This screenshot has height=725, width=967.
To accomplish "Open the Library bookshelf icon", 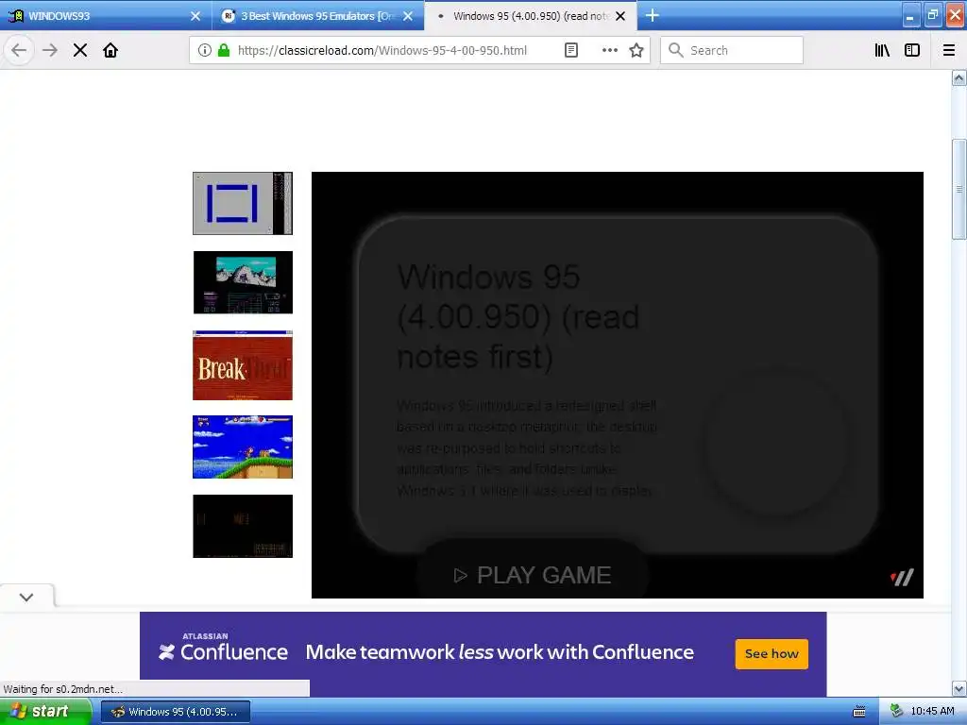I will click(882, 50).
